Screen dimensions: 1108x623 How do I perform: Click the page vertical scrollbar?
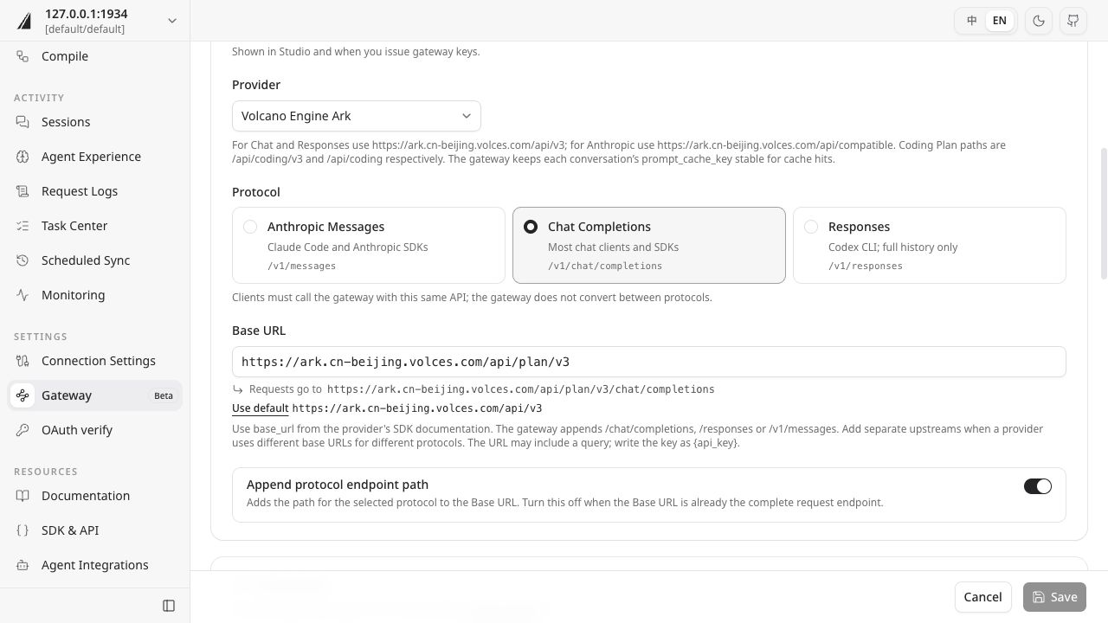(1104, 214)
